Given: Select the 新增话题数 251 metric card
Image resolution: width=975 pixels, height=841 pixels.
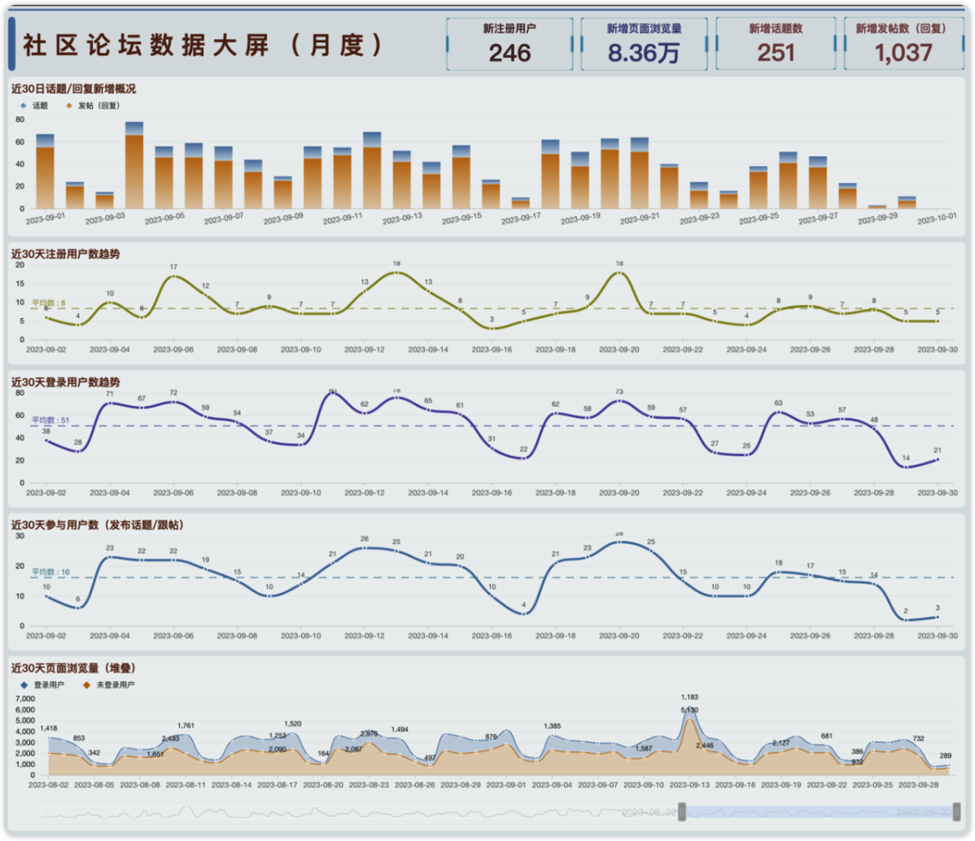Looking at the screenshot, I should click(776, 44).
